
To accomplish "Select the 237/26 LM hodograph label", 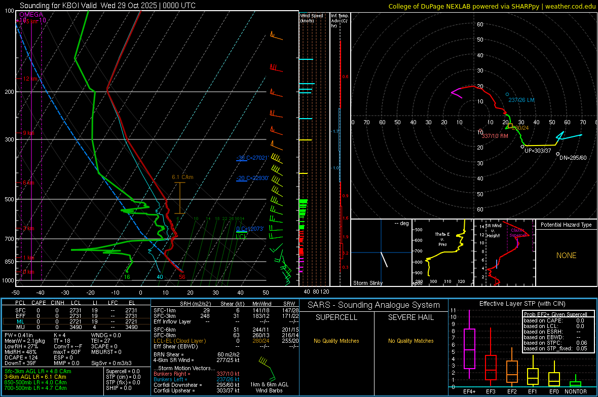I will pyautogui.click(x=521, y=100).
